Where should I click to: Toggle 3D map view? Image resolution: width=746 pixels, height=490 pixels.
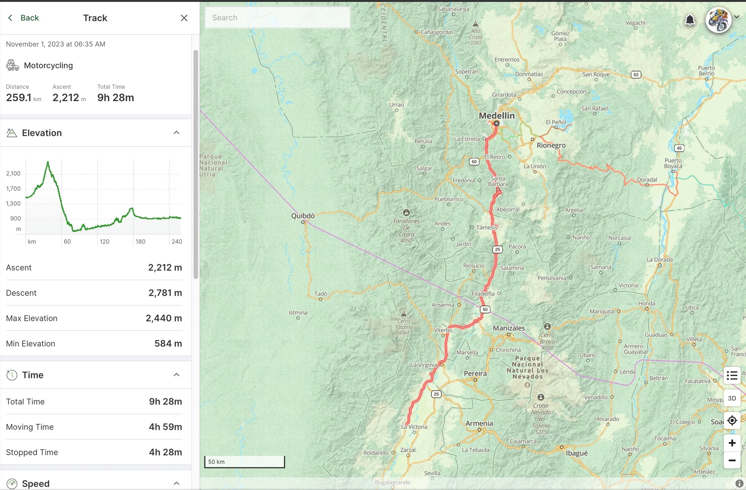pos(732,398)
